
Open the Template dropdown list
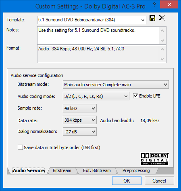coord(92,20)
